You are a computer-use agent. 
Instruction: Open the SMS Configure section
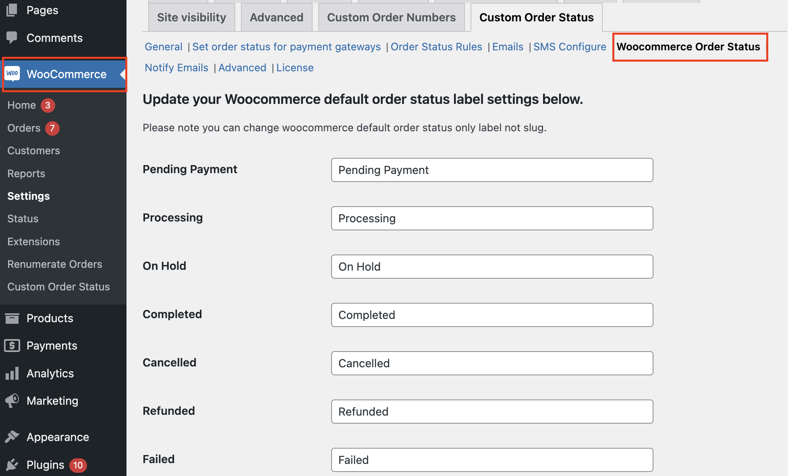(x=570, y=47)
